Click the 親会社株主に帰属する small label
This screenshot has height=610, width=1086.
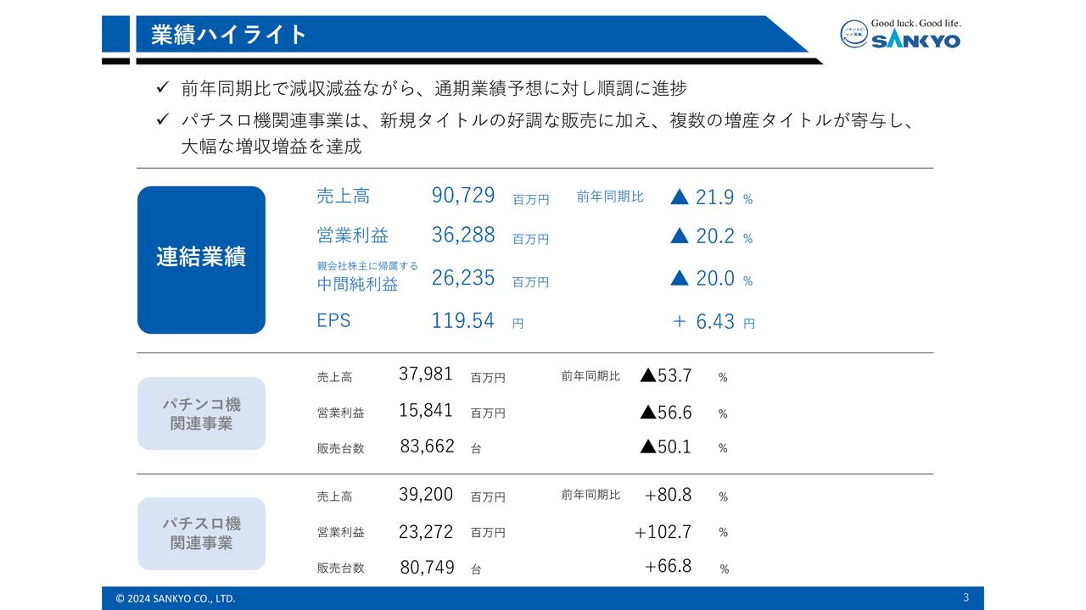[x=367, y=265]
